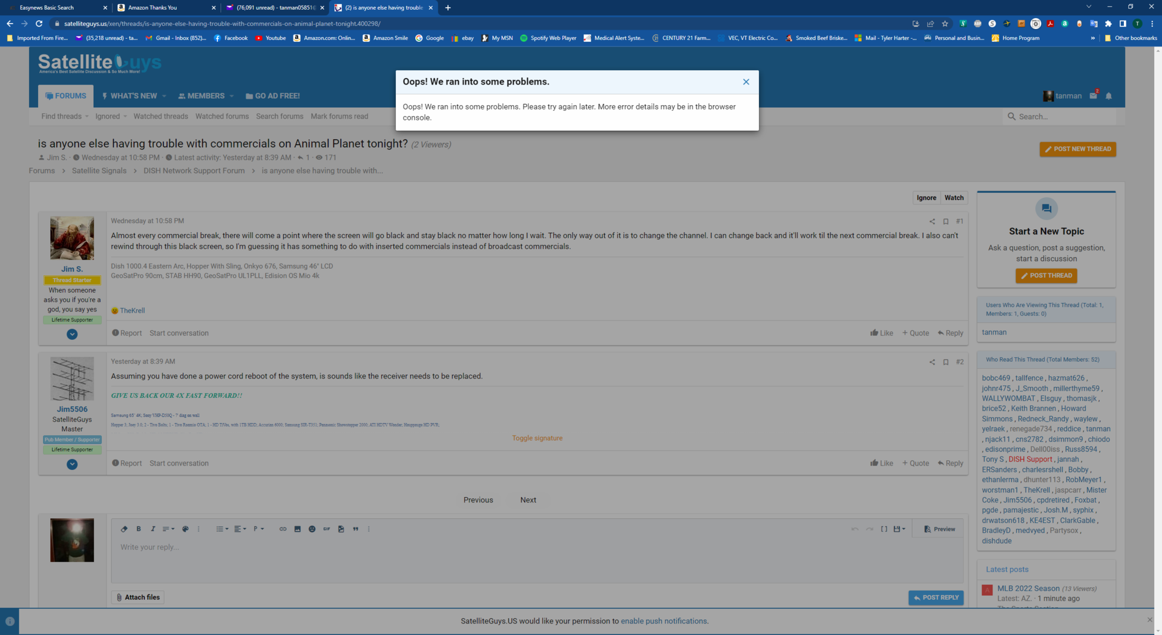
Task: Expand Jim S. user info chevron
Action: point(72,334)
